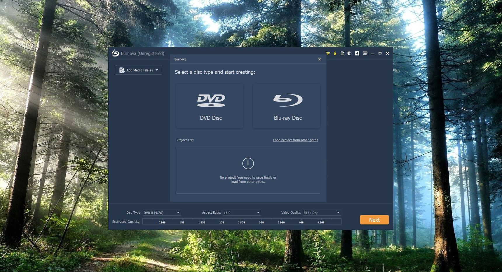Click the exclamation mark no-project icon
Image resolution: width=502 pixels, height=272 pixels.
tap(248, 163)
